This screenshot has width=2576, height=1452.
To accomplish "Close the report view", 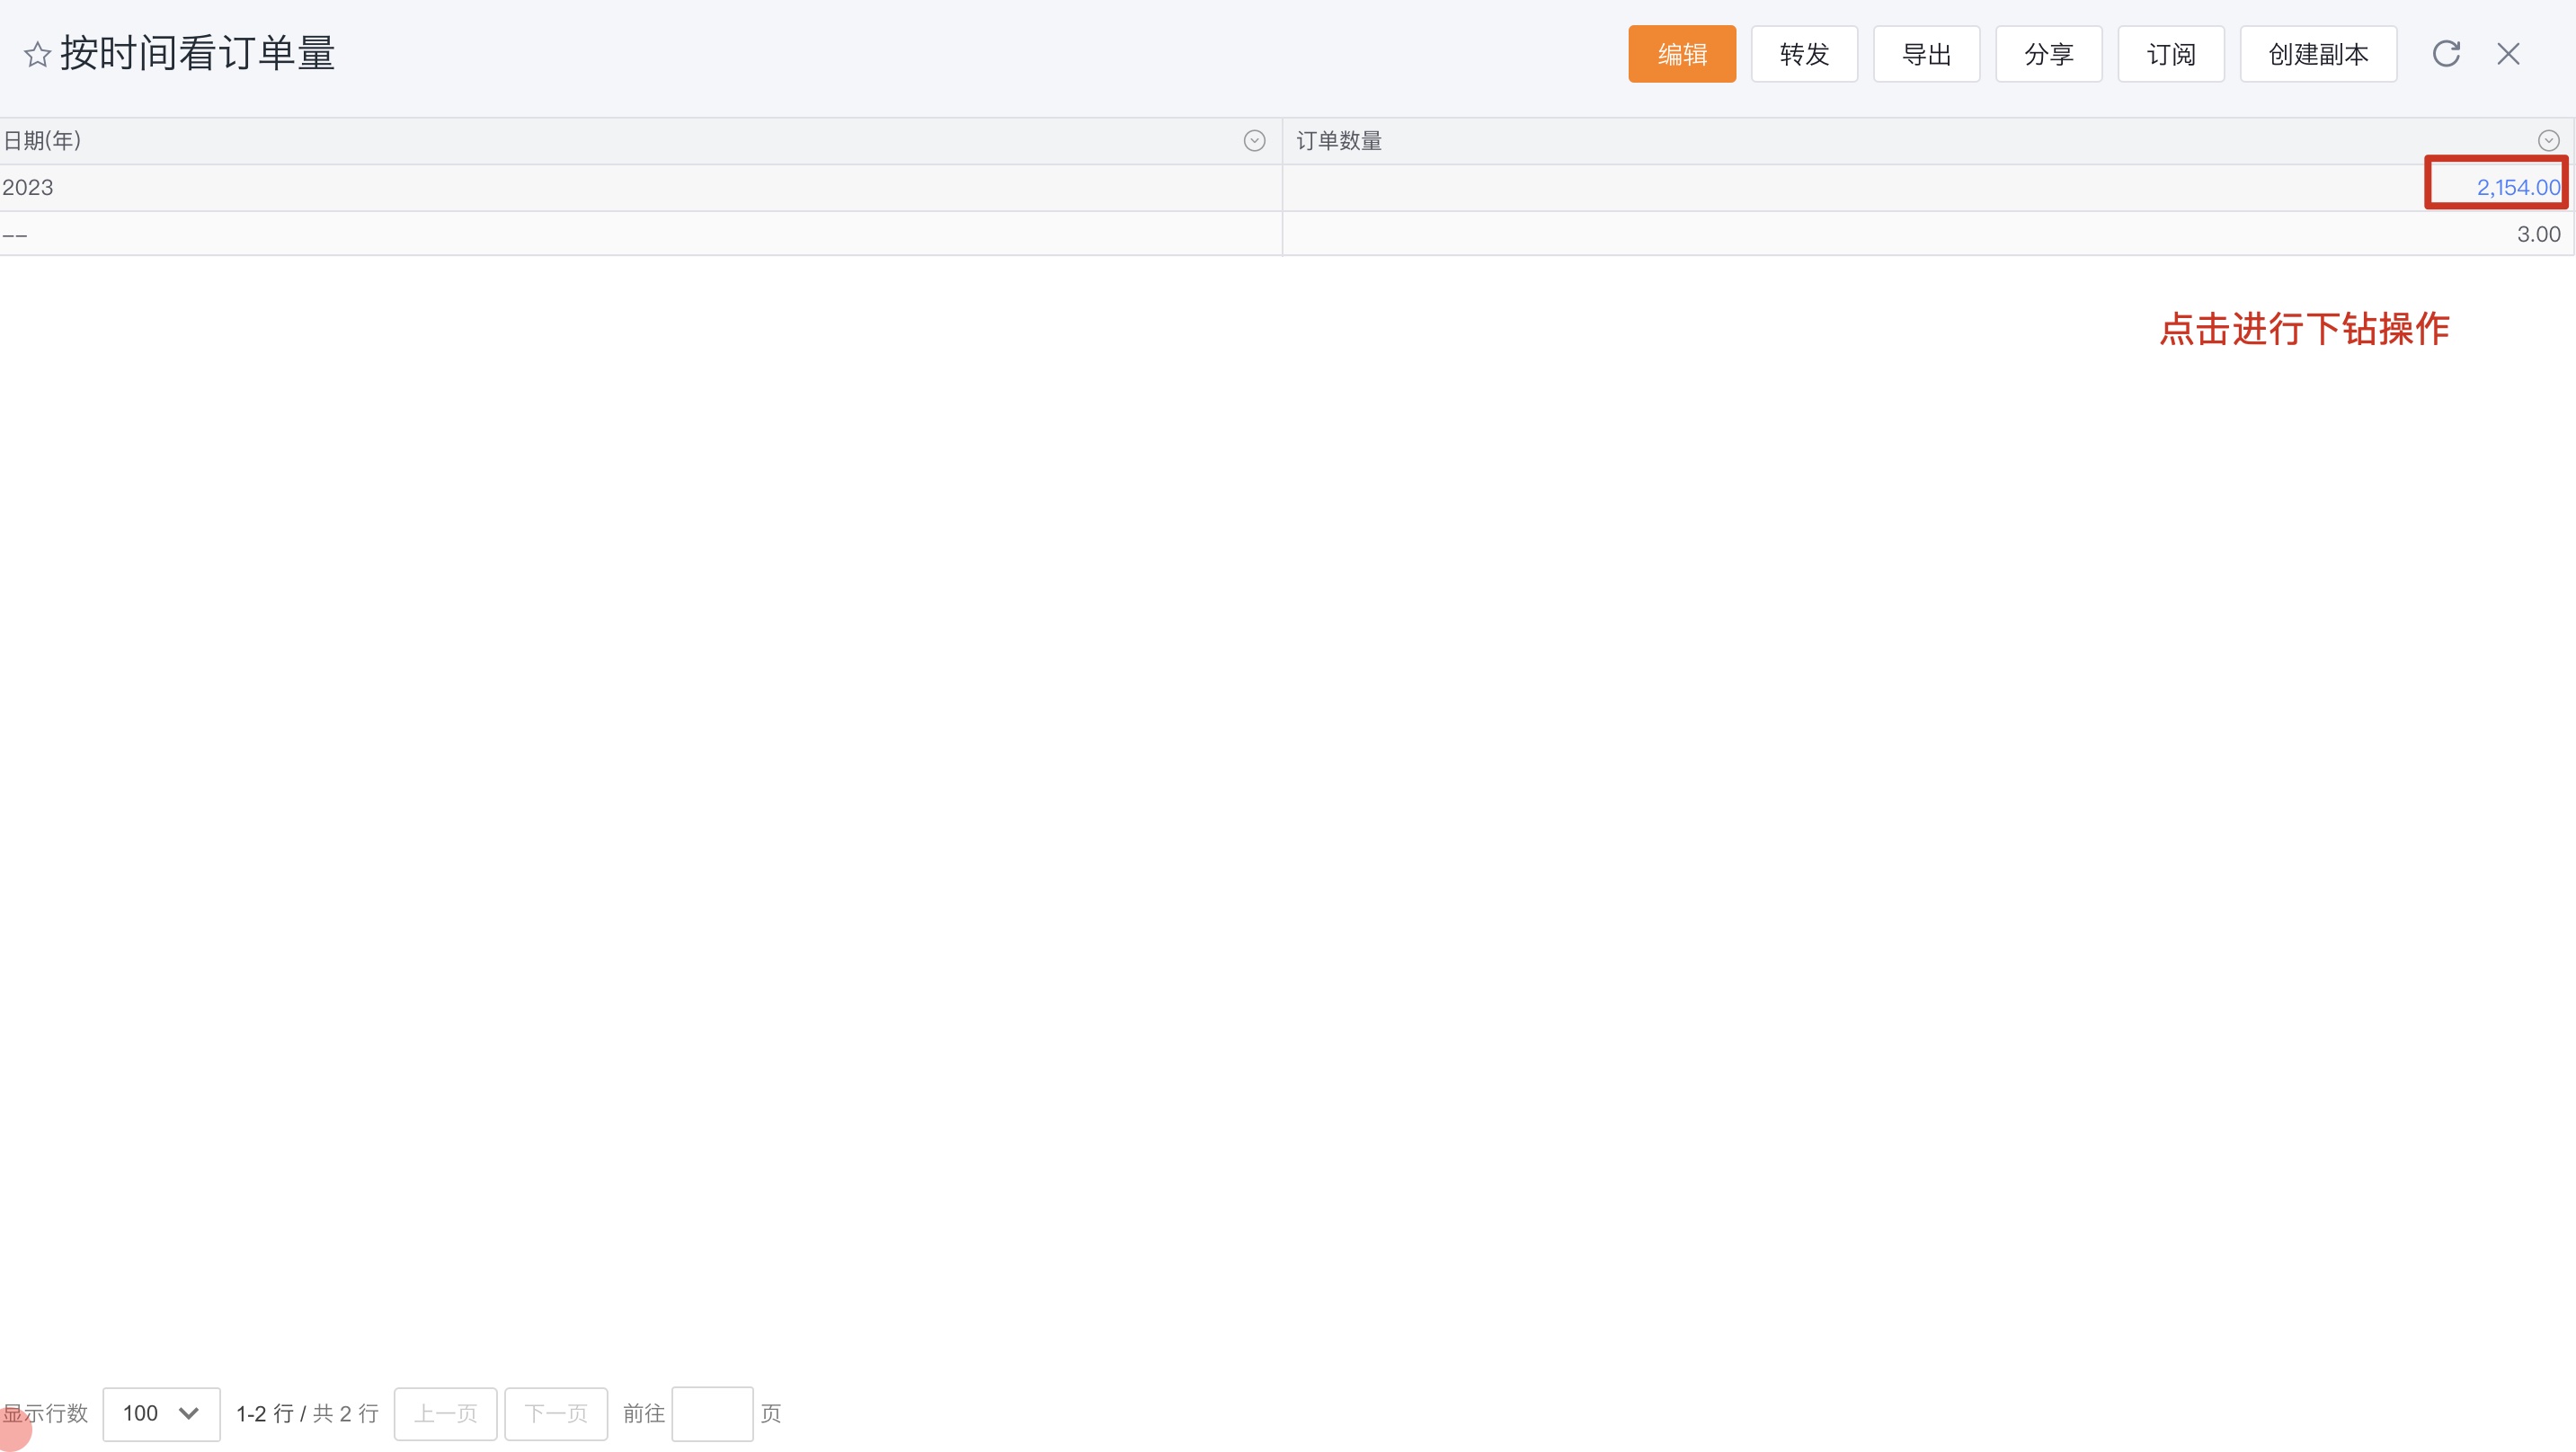I will click(2508, 54).
